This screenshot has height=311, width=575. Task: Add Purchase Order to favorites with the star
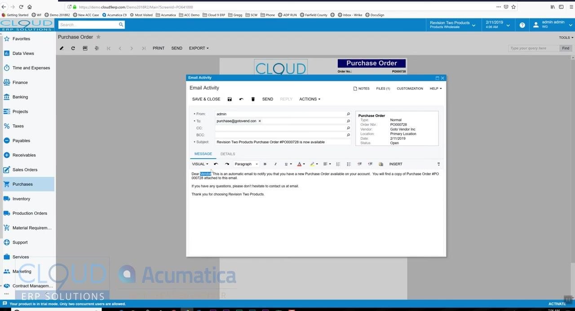(x=98, y=37)
